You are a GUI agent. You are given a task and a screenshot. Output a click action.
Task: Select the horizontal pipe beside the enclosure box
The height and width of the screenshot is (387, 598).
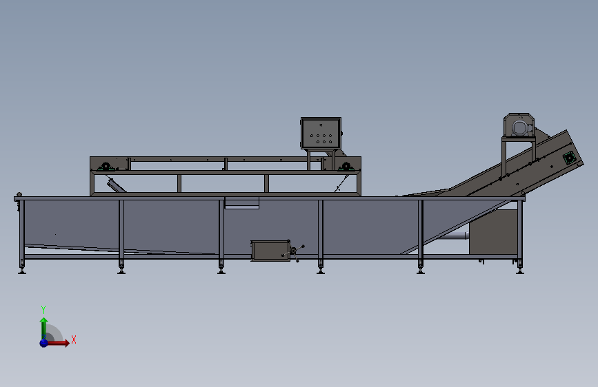tap(452, 236)
